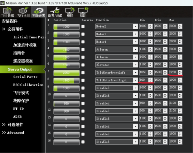Increase Max value for TiltMotorFrontLeft row
Image resolution: width=193 pixels, height=153 pixels.
(180, 71)
